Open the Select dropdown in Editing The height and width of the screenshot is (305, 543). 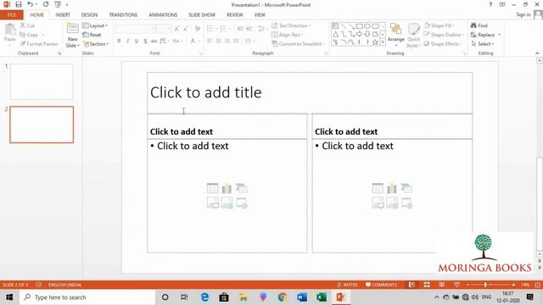tap(483, 44)
